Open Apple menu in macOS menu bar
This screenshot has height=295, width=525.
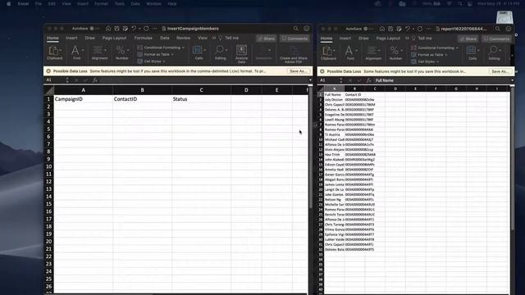[x=9, y=3]
